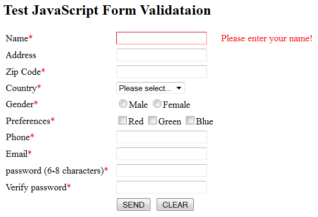The image size is (318, 217).
Task: Click the Gender label text
Action: point(19,104)
